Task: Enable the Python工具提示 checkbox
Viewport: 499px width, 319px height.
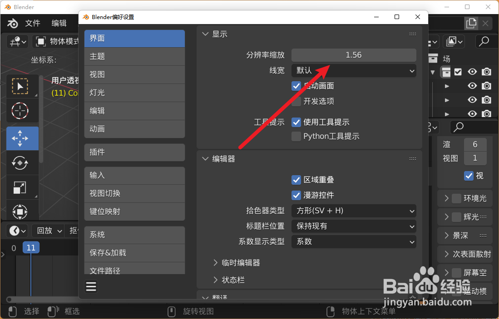Action: 296,137
